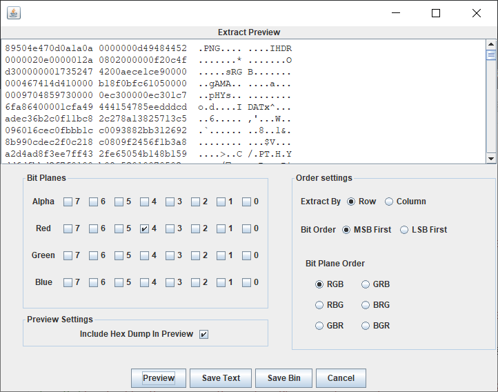The height and width of the screenshot is (392, 498).
Task: Click the hex line starting a2d4ad8f3ee7ff43
Action: pos(148,154)
